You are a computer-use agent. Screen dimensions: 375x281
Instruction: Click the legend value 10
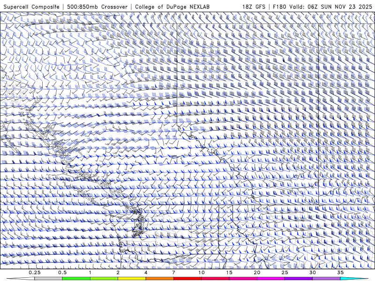click(x=202, y=273)
